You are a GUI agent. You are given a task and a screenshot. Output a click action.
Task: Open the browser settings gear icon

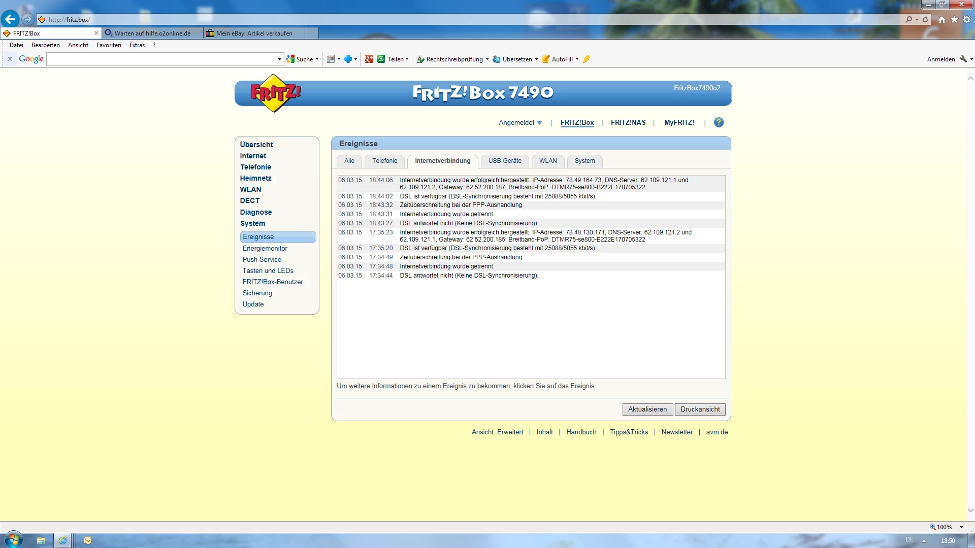pos(967,19)
